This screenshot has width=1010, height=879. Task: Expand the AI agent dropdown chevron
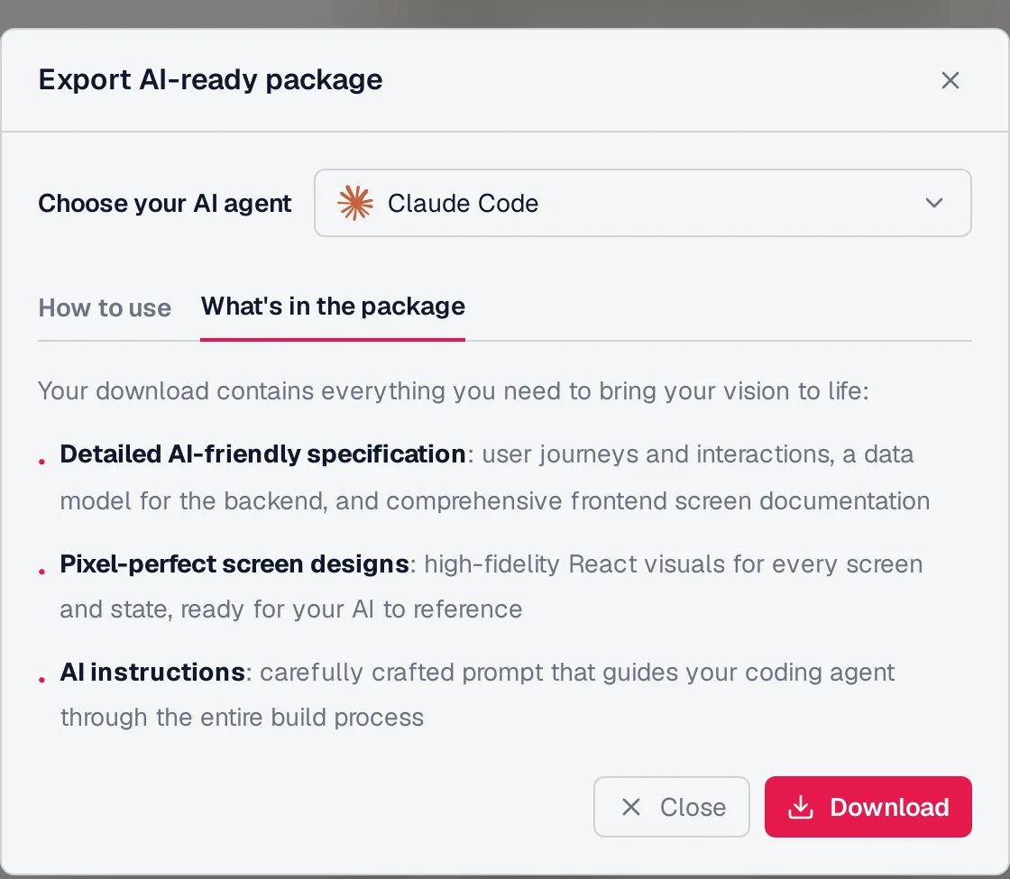pos(934,203)
